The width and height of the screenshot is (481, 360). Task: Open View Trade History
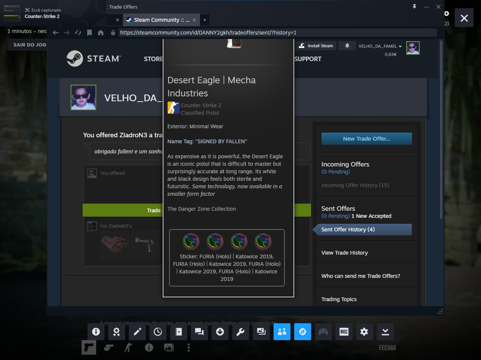coord(345,253)
